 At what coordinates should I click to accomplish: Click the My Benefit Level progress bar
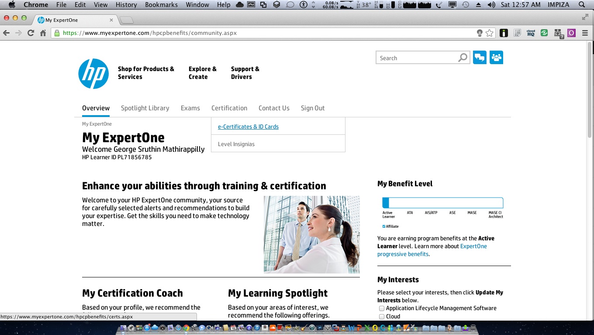443,203
